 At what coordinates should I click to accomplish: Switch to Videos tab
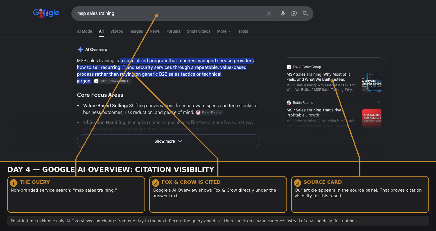point(117,31)
